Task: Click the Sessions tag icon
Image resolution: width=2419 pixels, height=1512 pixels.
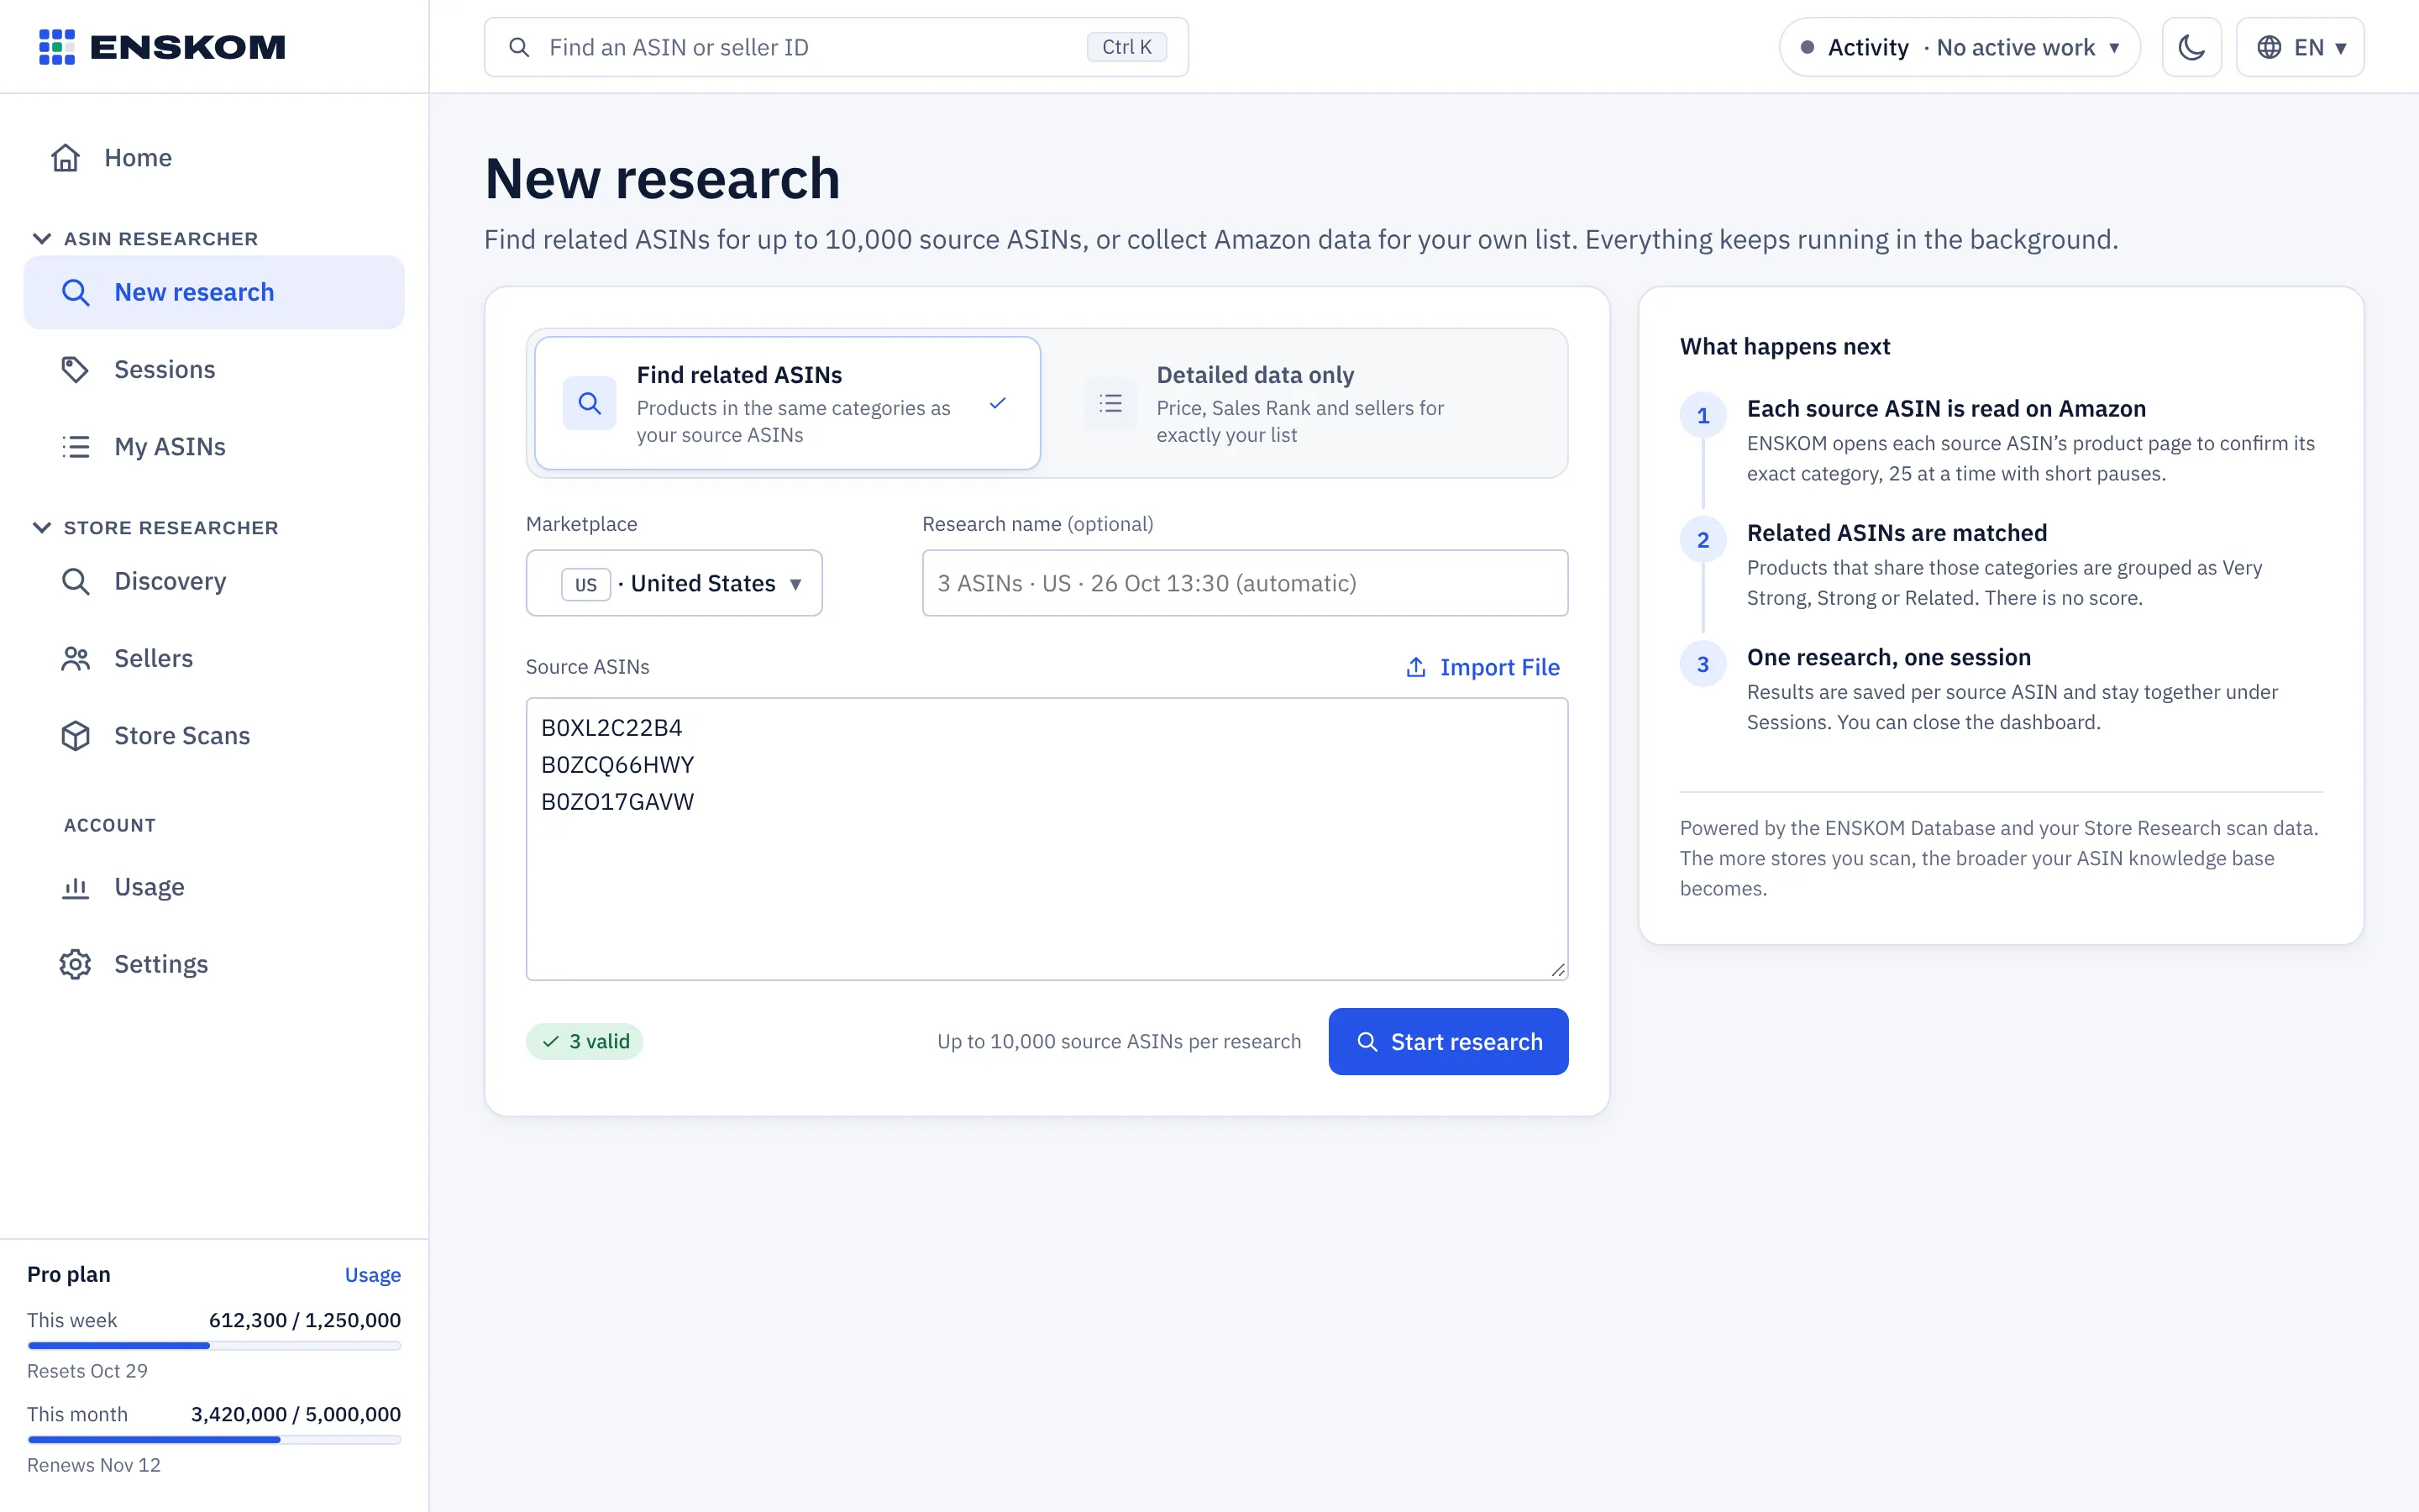Action: [x=76, y=369]
